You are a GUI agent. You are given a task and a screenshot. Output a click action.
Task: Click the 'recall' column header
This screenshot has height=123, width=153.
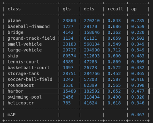tap(115, 9)
